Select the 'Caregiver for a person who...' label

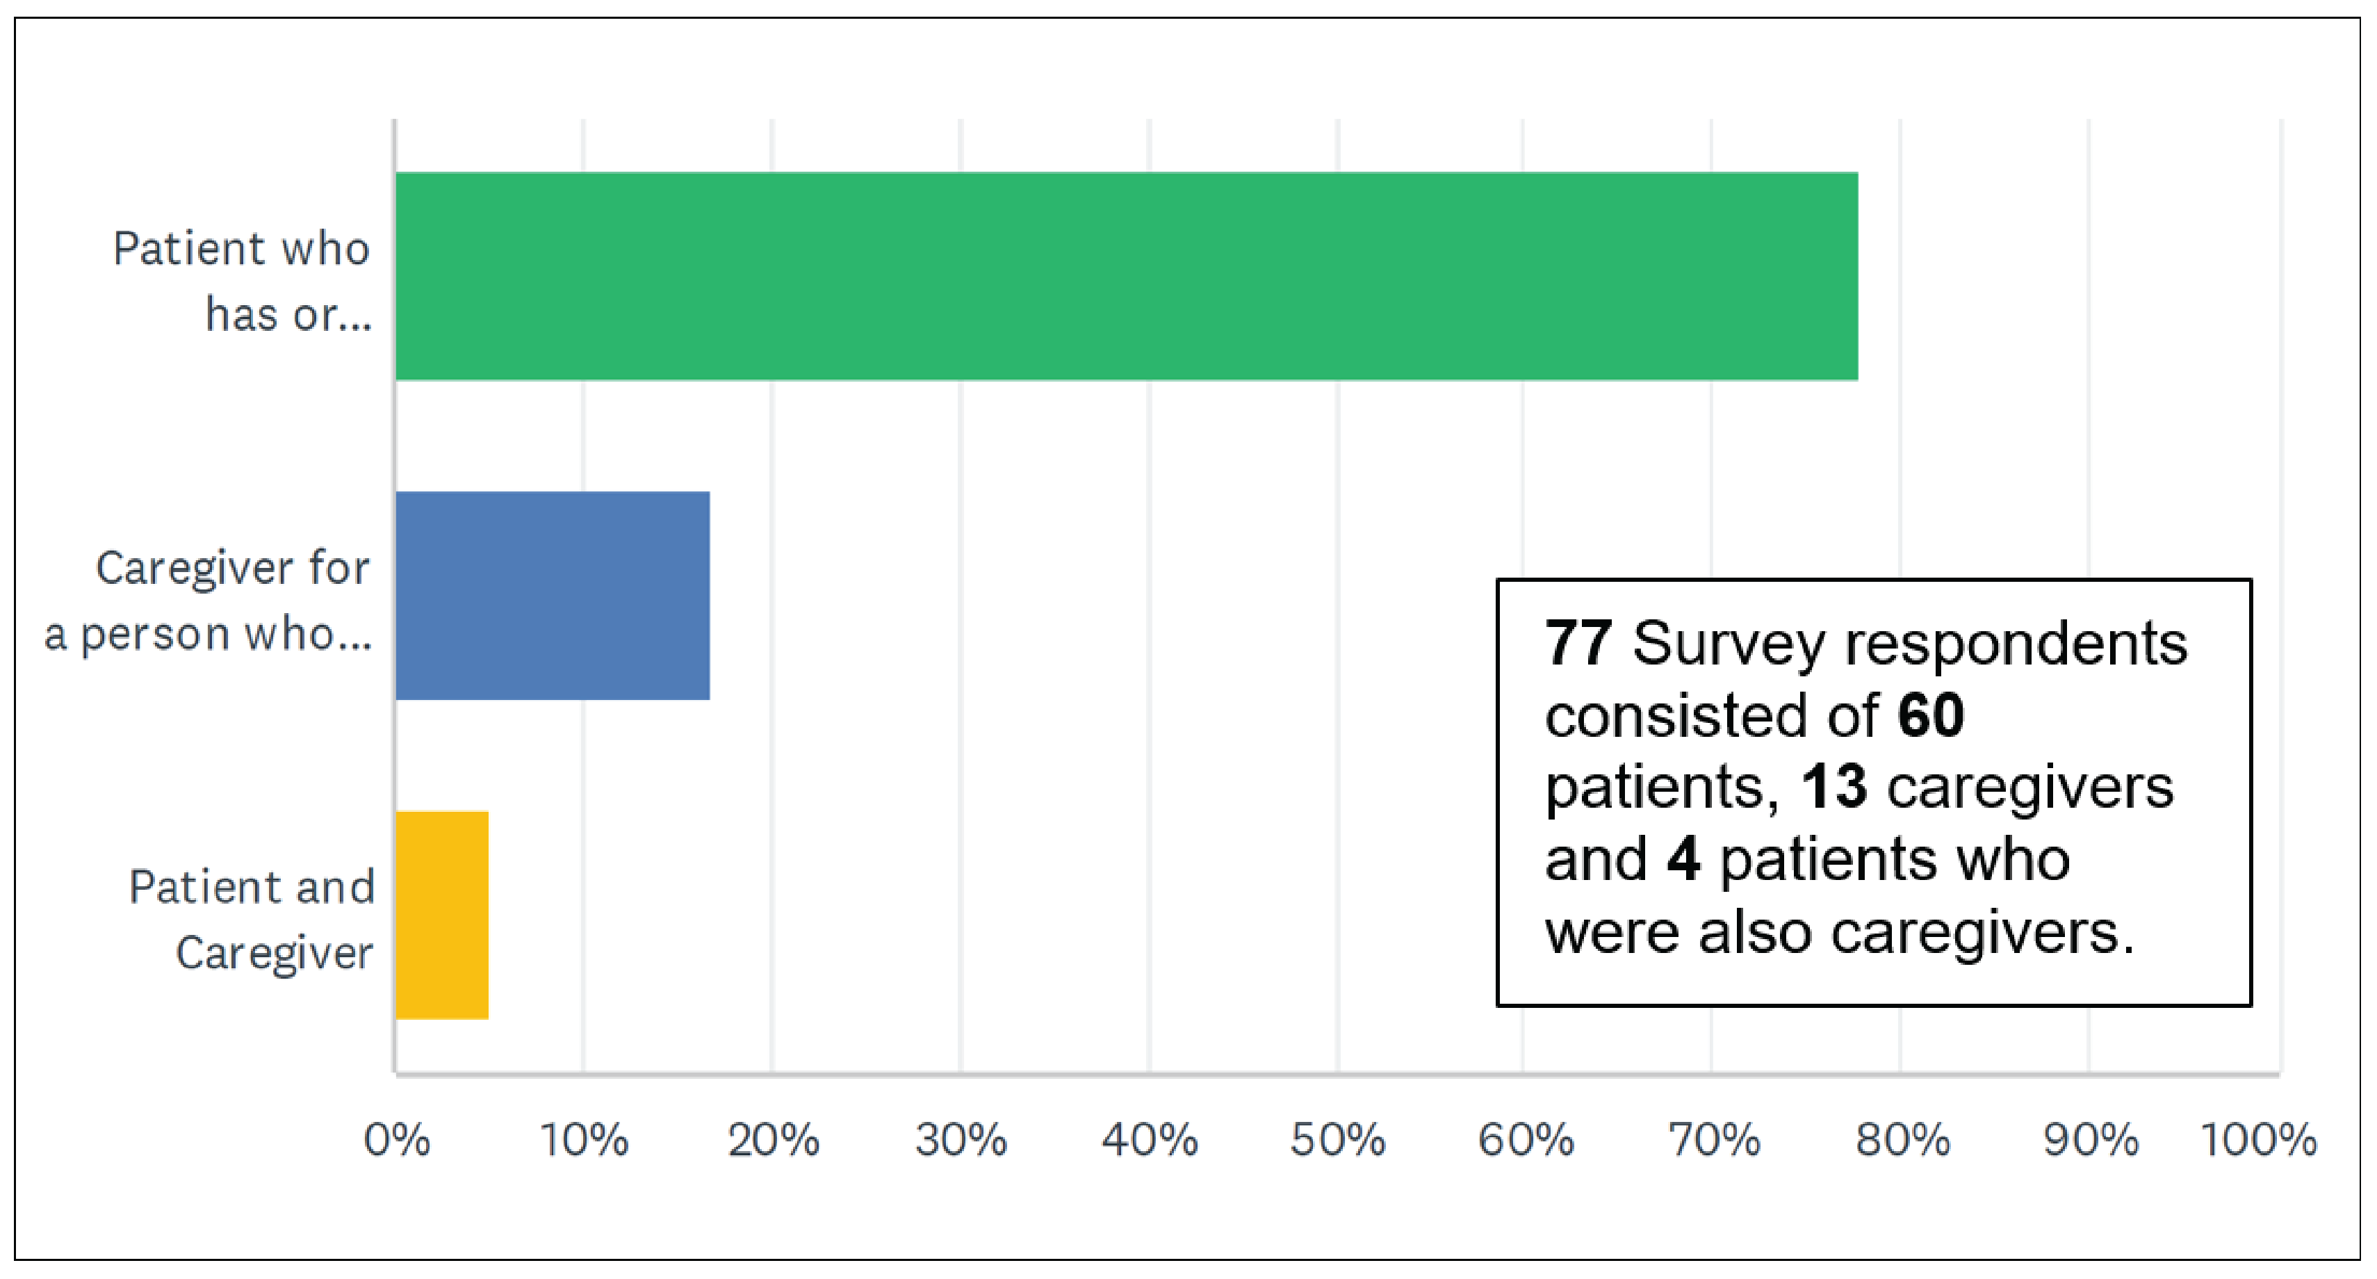click(209, 601)
